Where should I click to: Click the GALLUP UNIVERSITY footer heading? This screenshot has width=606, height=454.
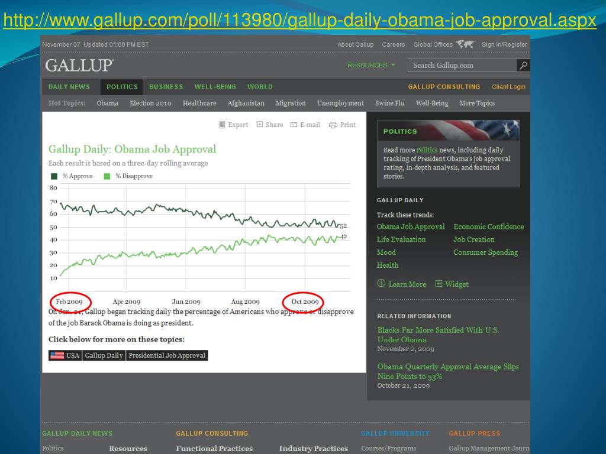point(395,433)
